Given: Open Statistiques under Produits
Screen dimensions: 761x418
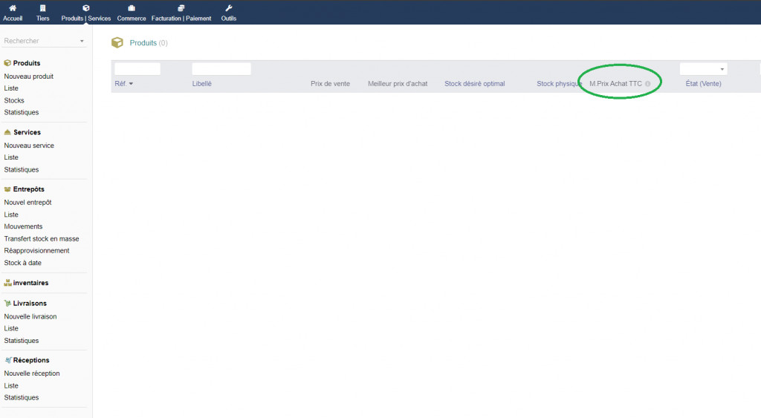Looking at the screenshot, I should click(22, 112).
